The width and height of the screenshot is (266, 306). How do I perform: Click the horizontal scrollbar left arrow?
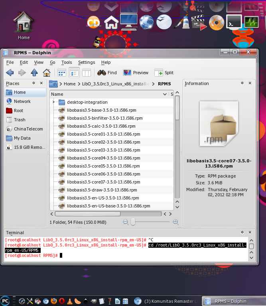point(52,214)
